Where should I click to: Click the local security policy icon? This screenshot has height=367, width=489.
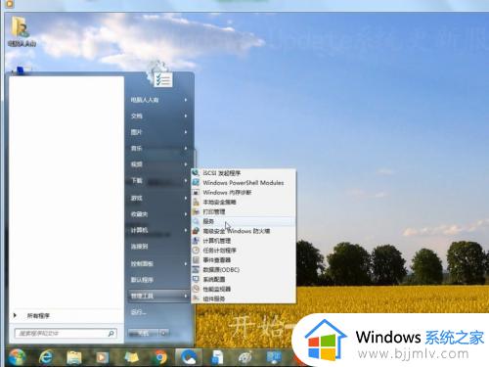coord(196,202)
